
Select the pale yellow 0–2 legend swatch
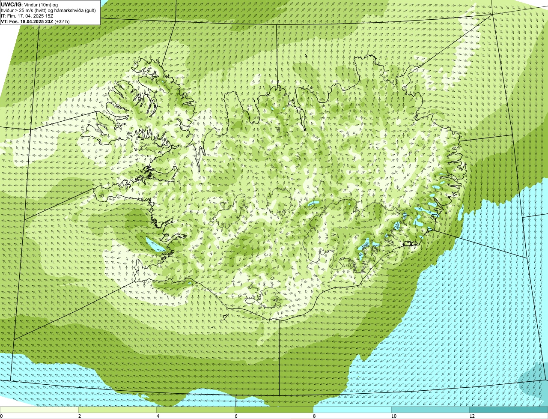(39, 410)
